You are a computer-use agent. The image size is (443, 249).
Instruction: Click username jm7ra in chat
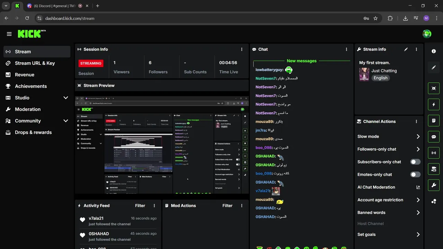261,130
